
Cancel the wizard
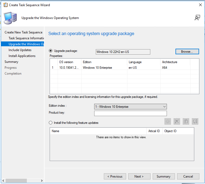188,177
